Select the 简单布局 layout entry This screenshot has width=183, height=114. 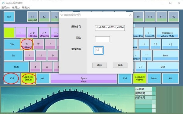[144, 93]
